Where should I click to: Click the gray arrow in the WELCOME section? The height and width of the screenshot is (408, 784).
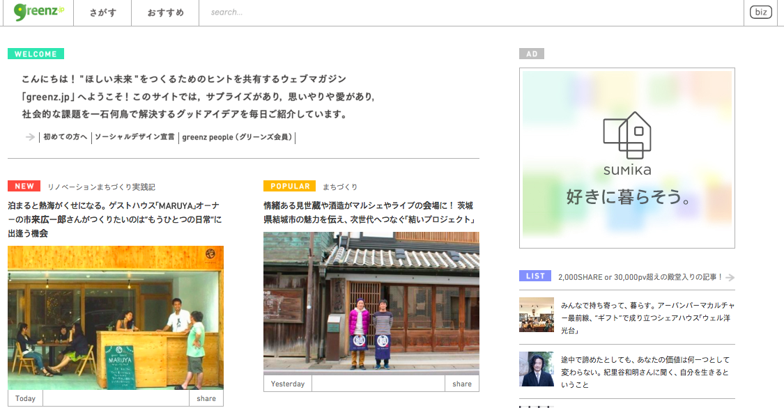click(29, 137)
